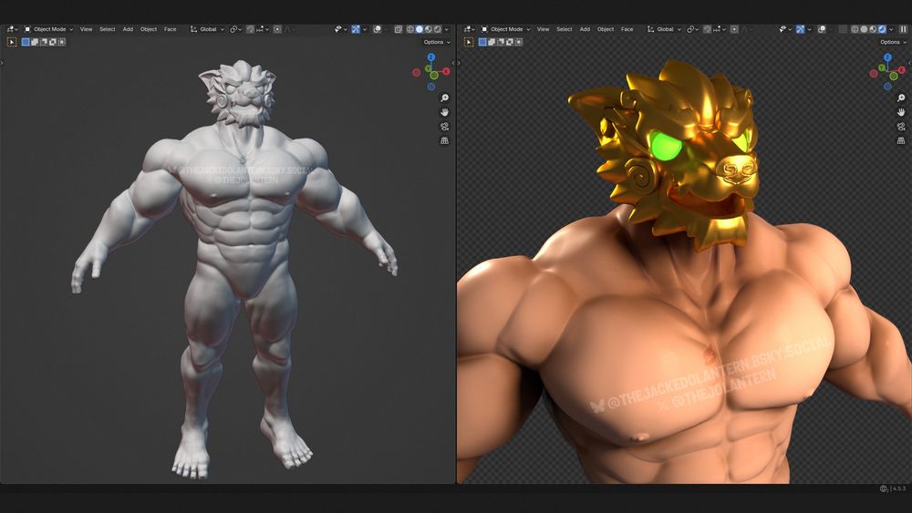912x513 pixels.
Task: Choose 'invert selection' mode in left viewport
Action: [x=52, y=42]
